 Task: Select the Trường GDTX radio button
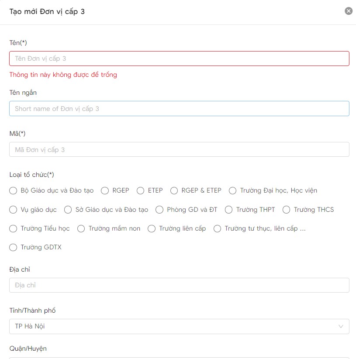pyautogui.click(x=14, y=247)
